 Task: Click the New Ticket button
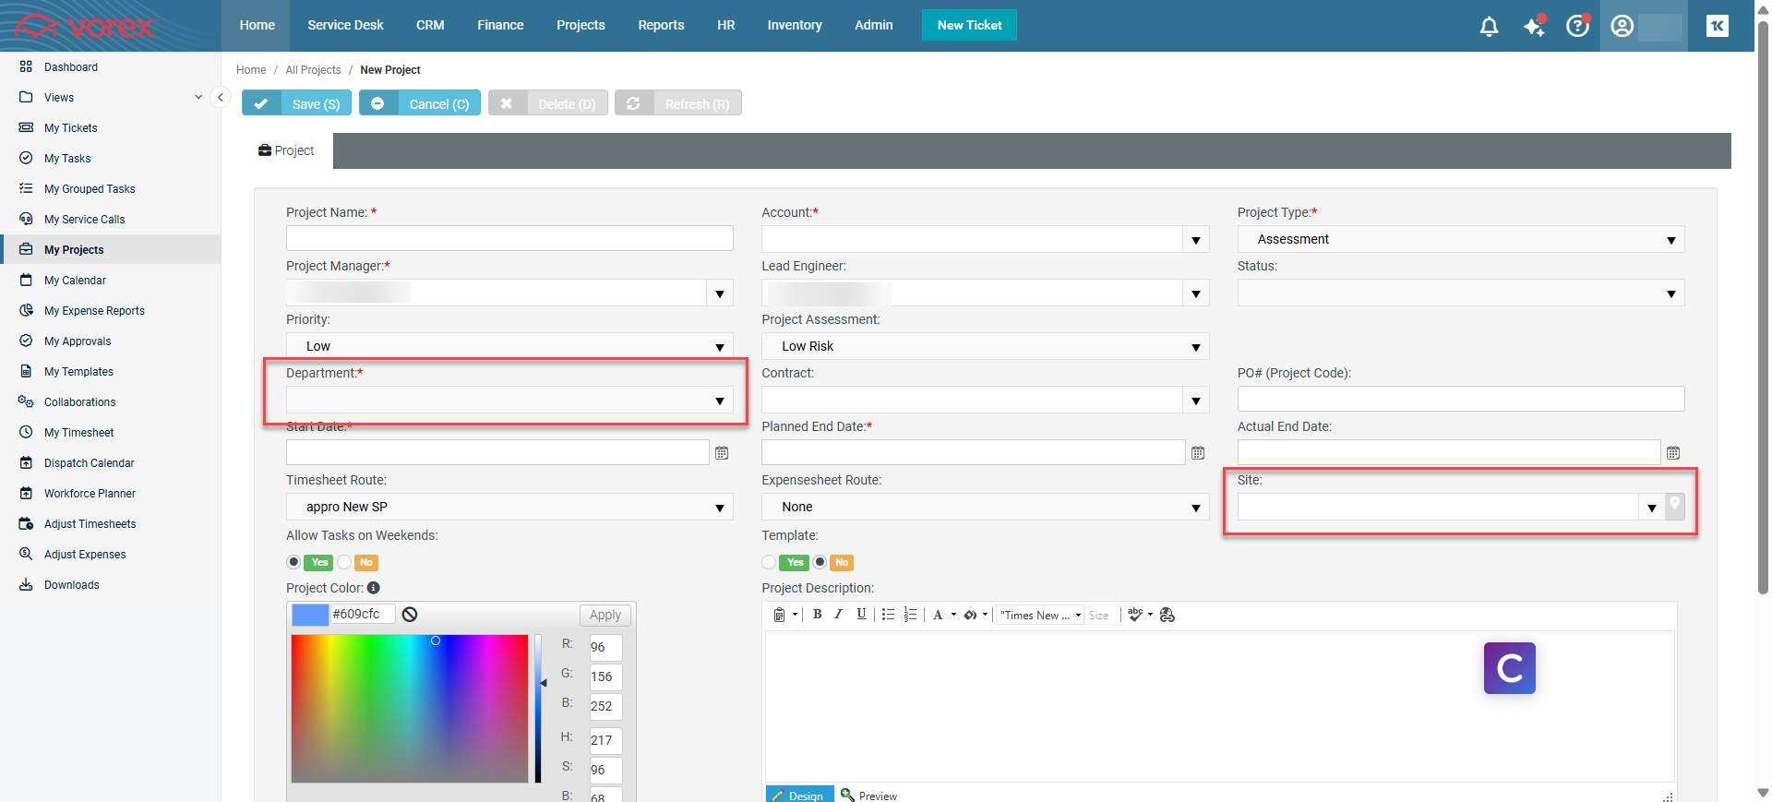969,25
